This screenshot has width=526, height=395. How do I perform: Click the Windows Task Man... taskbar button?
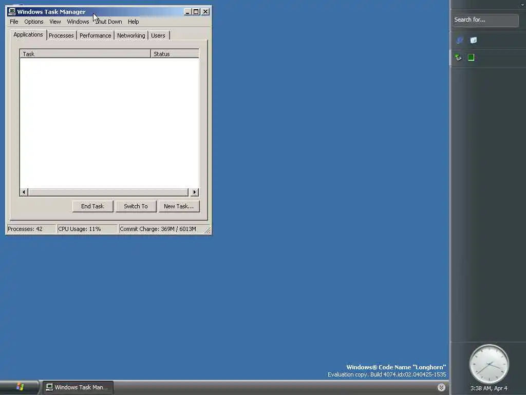78,387
